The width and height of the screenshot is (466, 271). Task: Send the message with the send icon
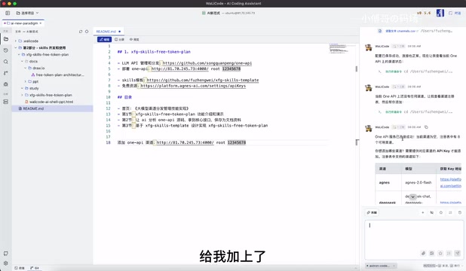458,253
